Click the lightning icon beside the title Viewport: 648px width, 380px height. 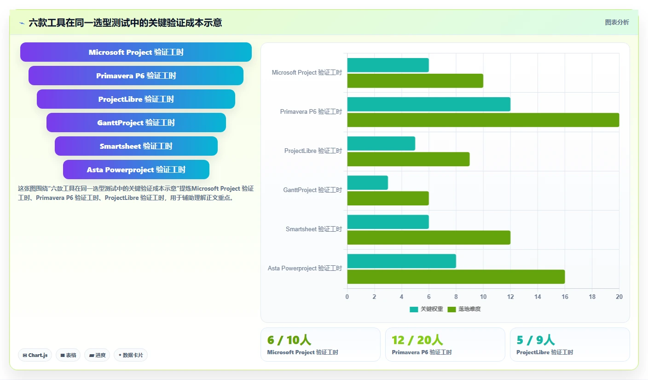tap(22, 23)
